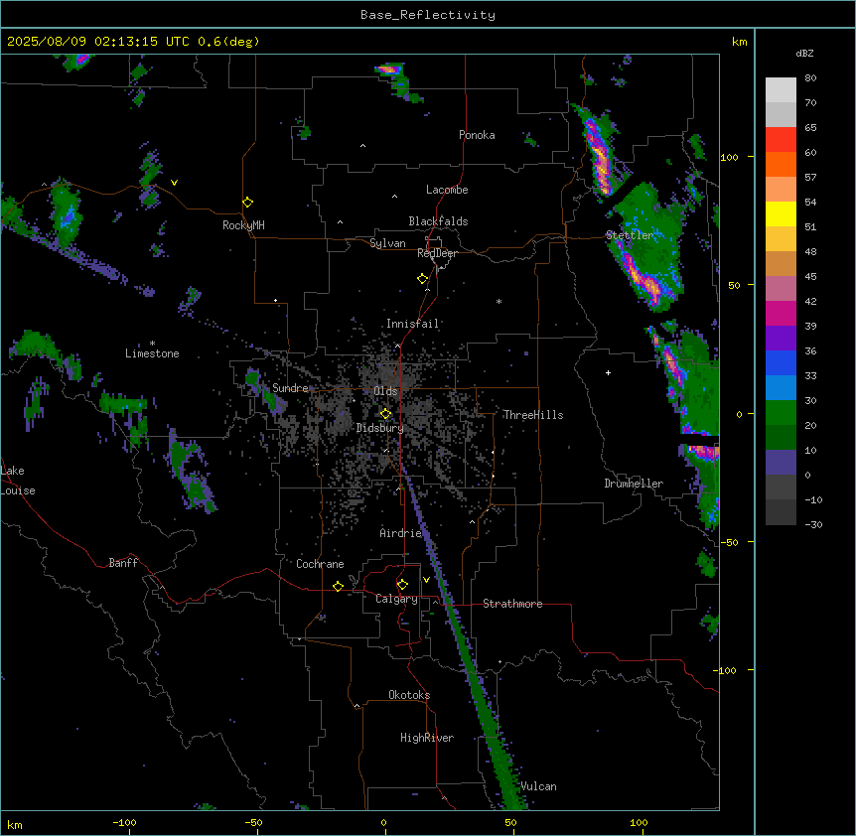The width and height of the screenshot is (856, 836).
Task: Click the Blackfalds city label
Action: pos(438,221)
